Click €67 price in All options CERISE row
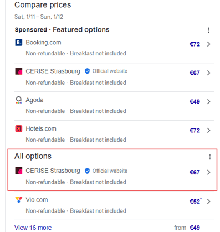 coord(195,172)
